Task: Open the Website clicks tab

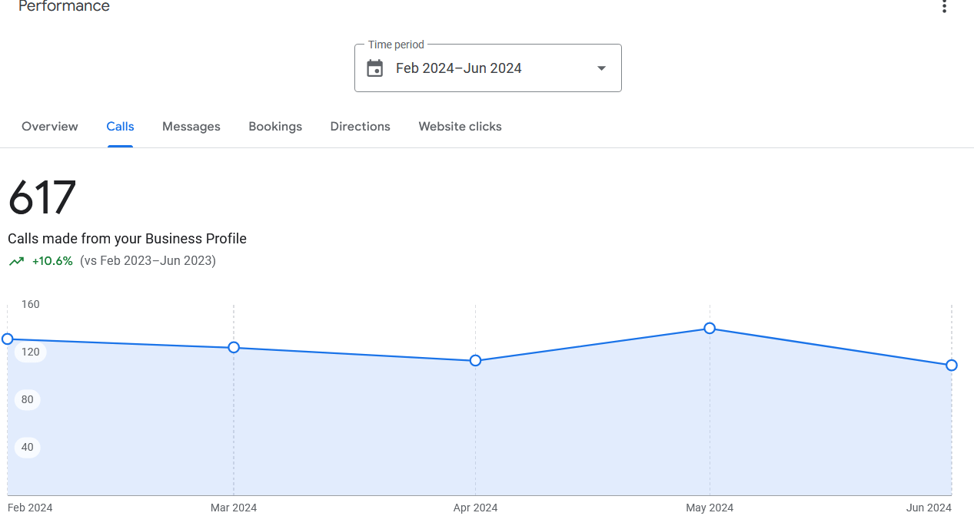Action: [460, 127]
